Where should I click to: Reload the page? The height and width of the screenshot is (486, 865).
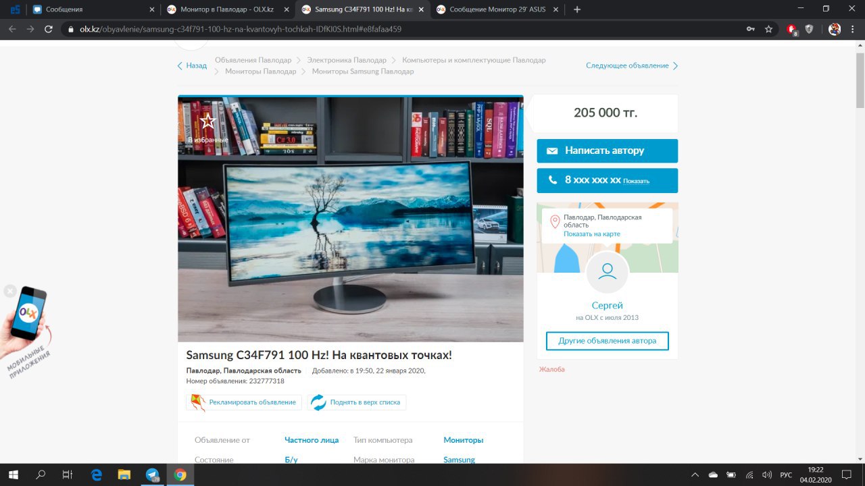click(49, 29)
